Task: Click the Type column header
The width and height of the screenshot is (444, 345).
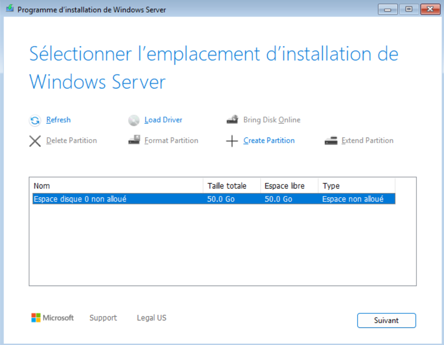Action: pos(356,186)
